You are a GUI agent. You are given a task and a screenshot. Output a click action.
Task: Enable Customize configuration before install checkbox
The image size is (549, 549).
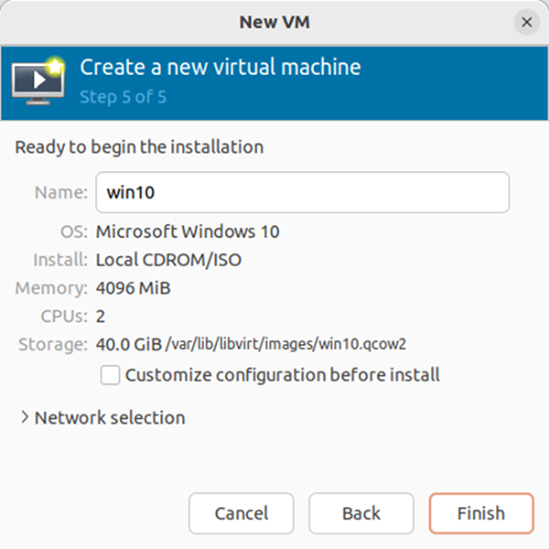110,375
